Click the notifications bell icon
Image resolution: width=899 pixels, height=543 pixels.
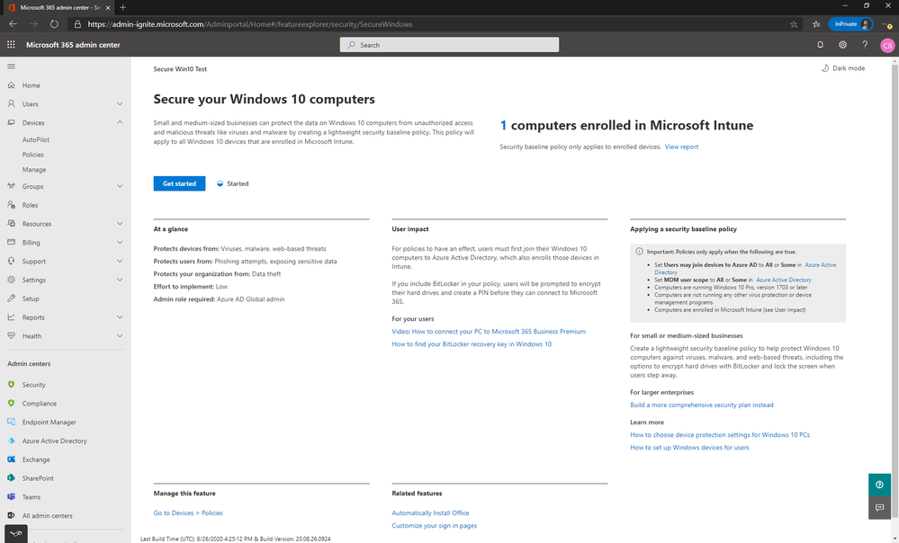click(820, 45)
